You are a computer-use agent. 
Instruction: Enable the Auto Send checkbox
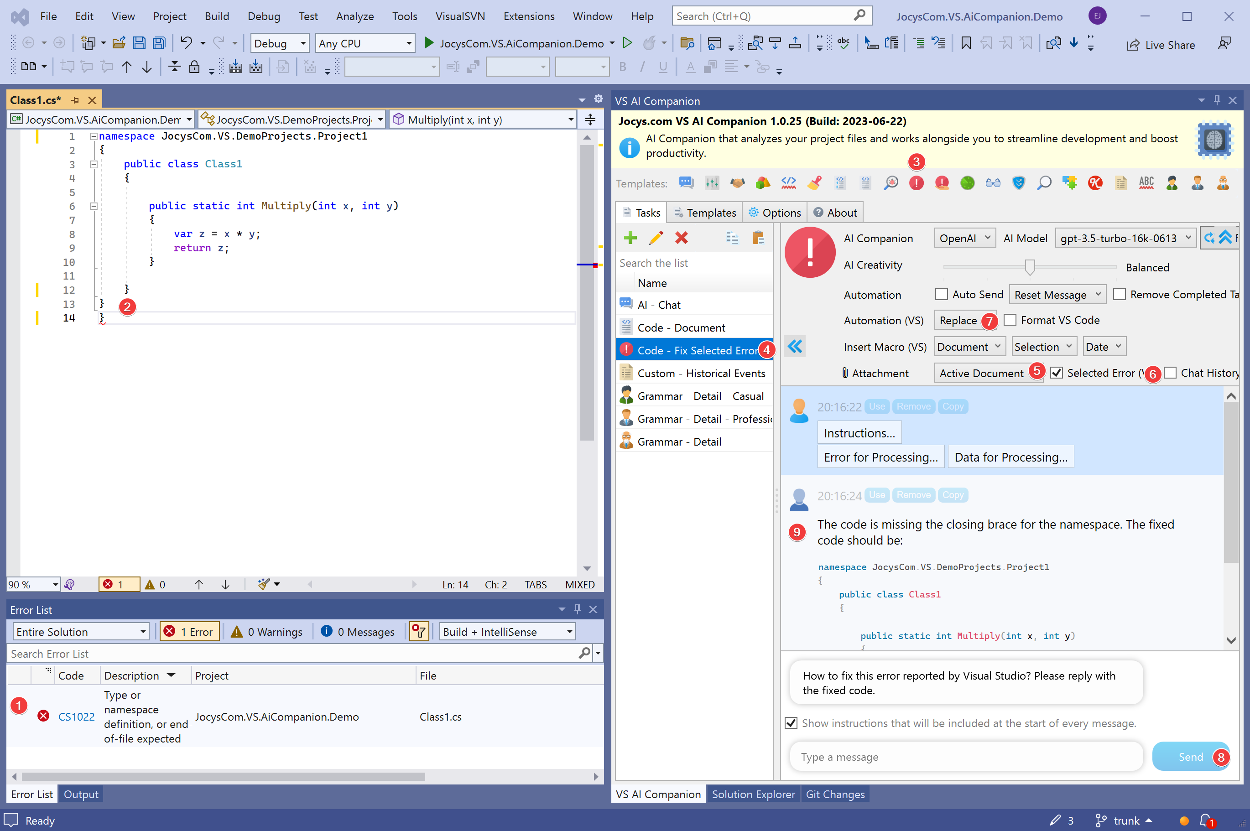[942, 295]
